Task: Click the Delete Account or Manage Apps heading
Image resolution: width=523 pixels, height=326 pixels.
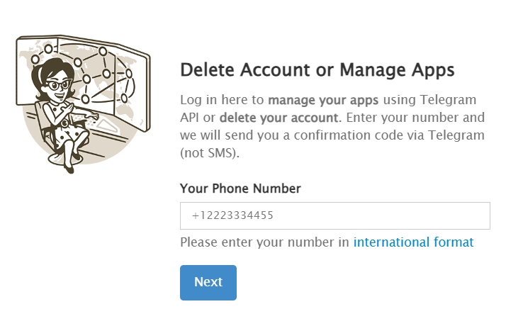Action: pos(317,70)
